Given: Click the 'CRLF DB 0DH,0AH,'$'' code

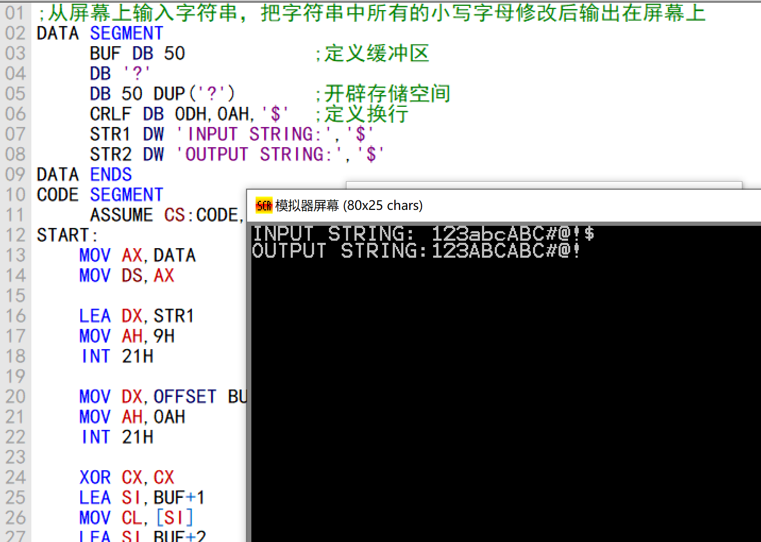Looking at the screenshot, I should [189, 114].
